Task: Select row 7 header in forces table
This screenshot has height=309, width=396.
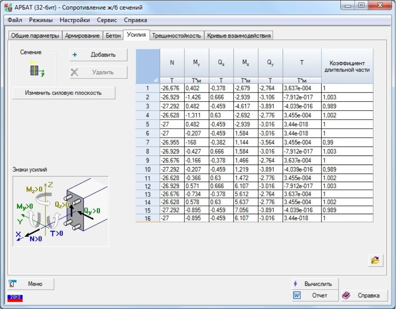Action: [x=147, y=143]
